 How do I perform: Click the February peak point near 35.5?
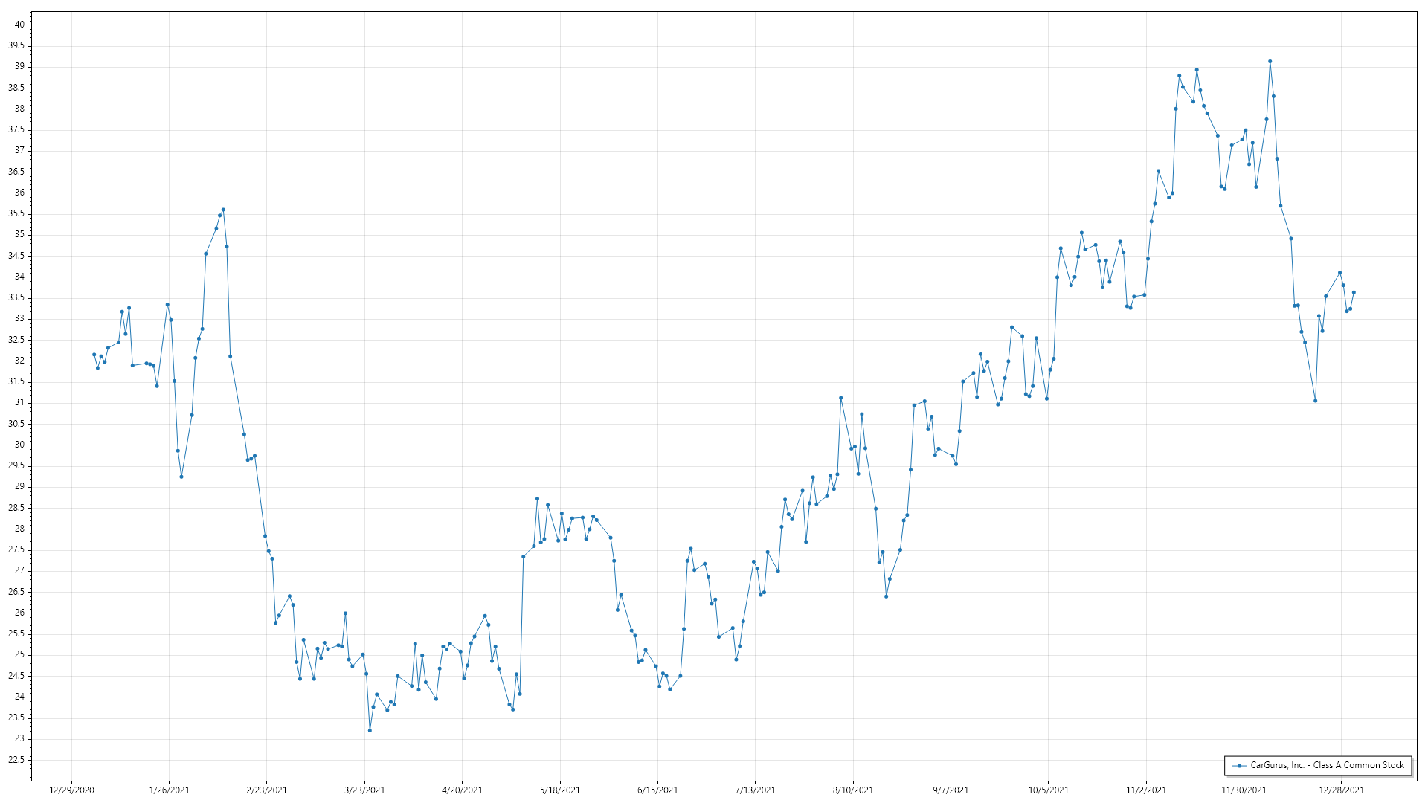223,210
